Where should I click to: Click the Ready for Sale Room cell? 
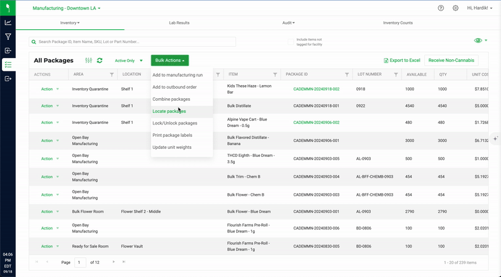[x=90, y=246]
